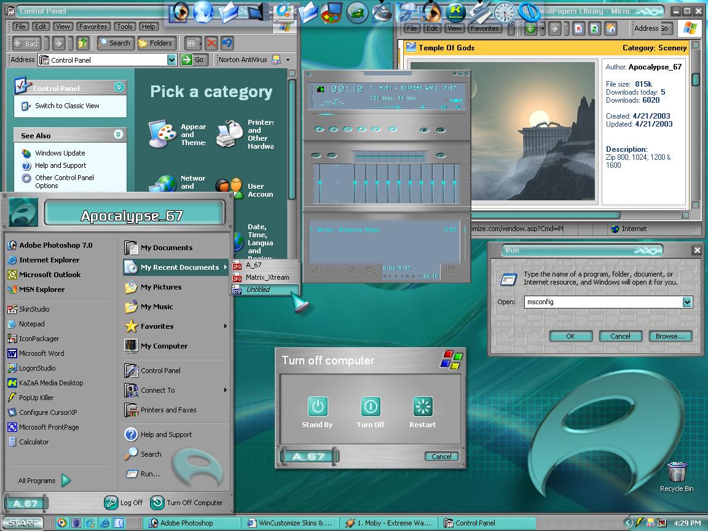Click the Previous track button in the media player

(x=320, y=129)
